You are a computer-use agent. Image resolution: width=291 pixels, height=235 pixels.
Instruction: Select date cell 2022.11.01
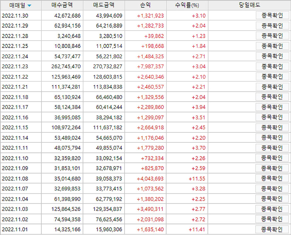click(x=15, y=229)
